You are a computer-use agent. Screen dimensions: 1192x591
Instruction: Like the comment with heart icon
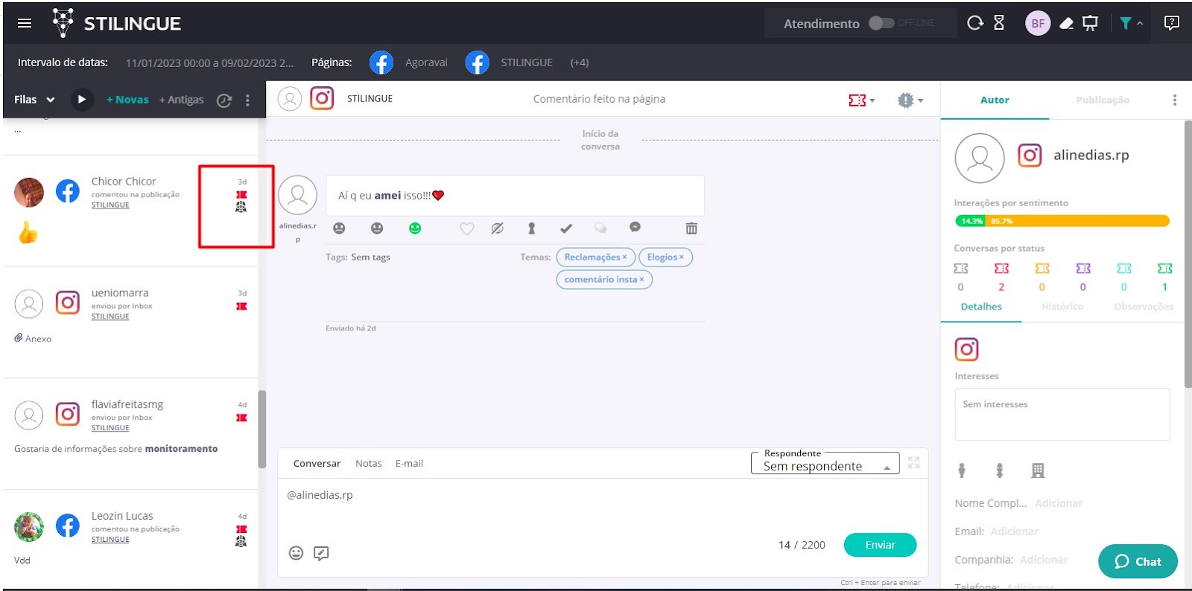[x=466, y=229]
